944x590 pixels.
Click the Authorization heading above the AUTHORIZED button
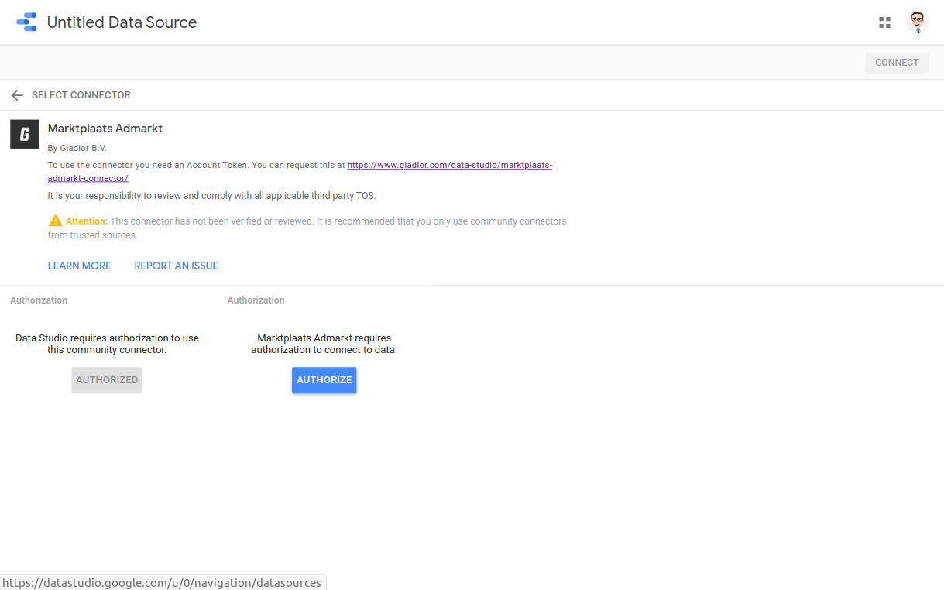pos(39,300)
